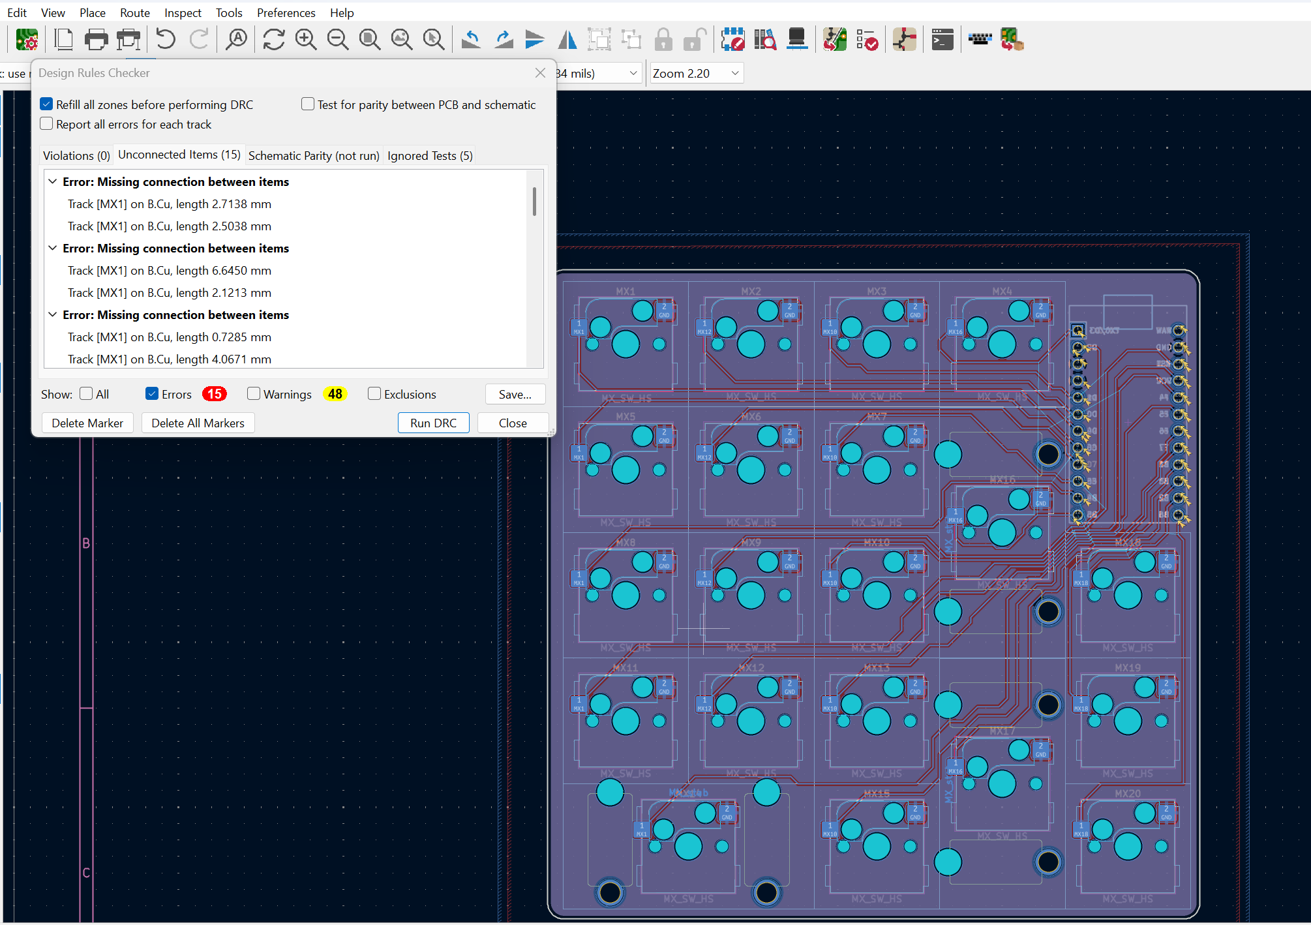Open the scripting console icon
This screenshot has height=925, width=1311.
pyautogui.click(x=942, y=40)
